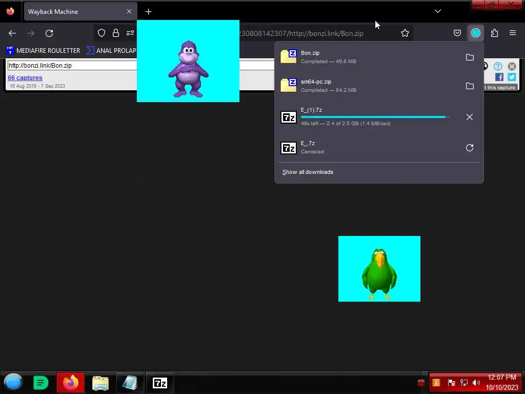Image resolution: width=525 pixels, height=394 pixels.
Task: Retry the canceled E_.7z download
Action: point(470,148)
